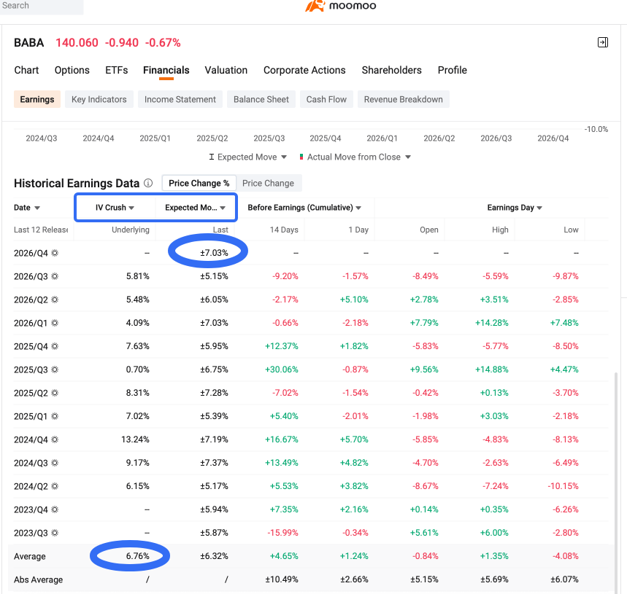Click the sun icon next to 2026/Q2

click(55, 300)
